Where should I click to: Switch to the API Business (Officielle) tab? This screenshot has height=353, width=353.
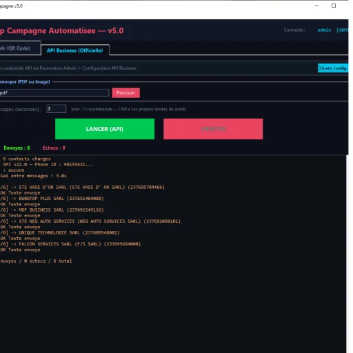(x=75, y=50)
